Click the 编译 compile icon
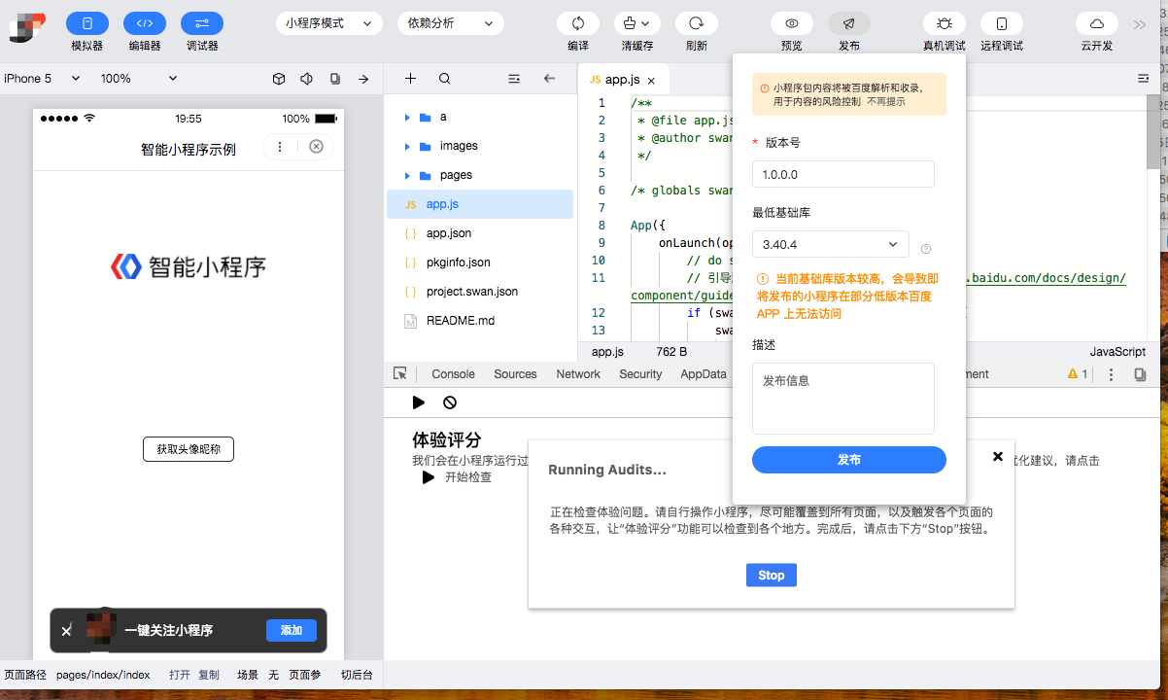 [578, 23]
